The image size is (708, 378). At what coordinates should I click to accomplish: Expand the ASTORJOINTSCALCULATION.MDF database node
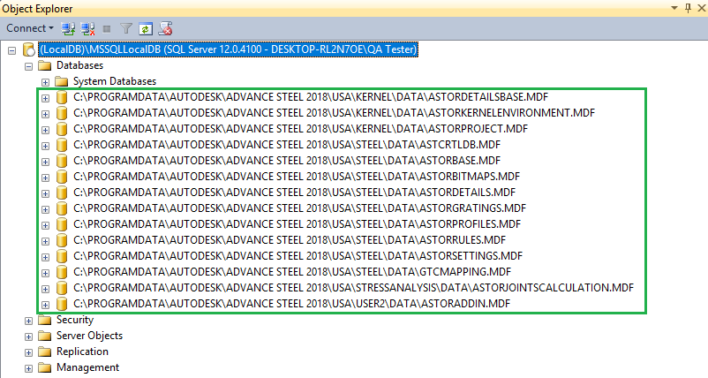pos(45,289)
